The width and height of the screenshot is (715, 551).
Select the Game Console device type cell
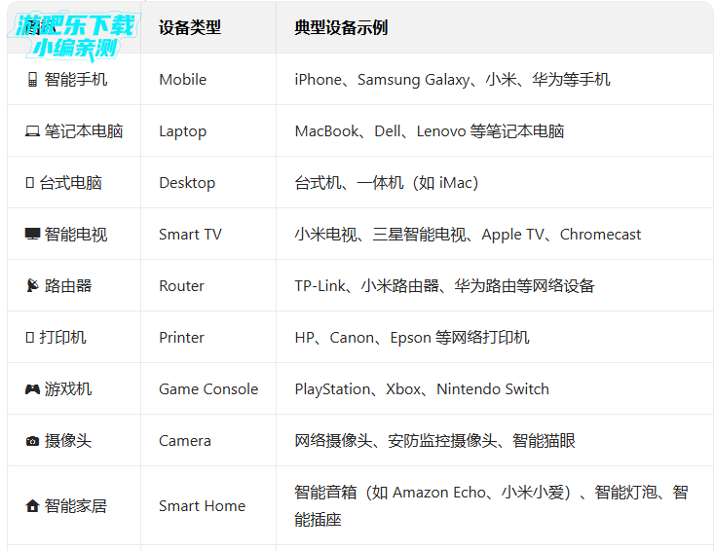click(x=208, y=389)
